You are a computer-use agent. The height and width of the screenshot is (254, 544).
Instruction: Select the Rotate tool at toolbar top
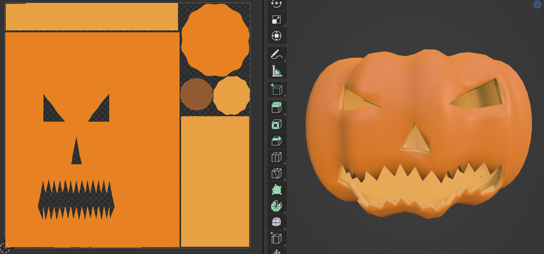pos(277,4)
